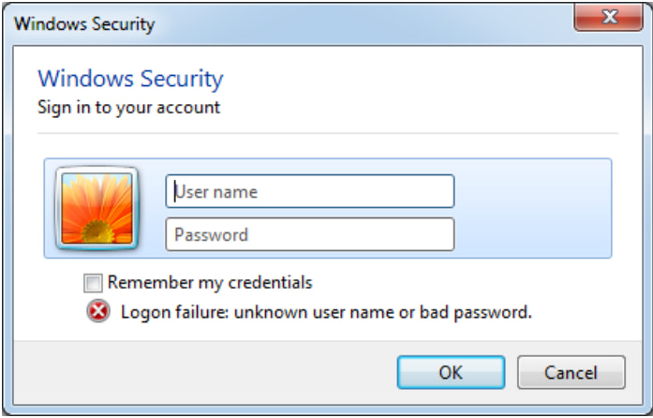Click white space right of the blue heading
The height and width of the screenshot is (418, 653).
coord(422,79)
